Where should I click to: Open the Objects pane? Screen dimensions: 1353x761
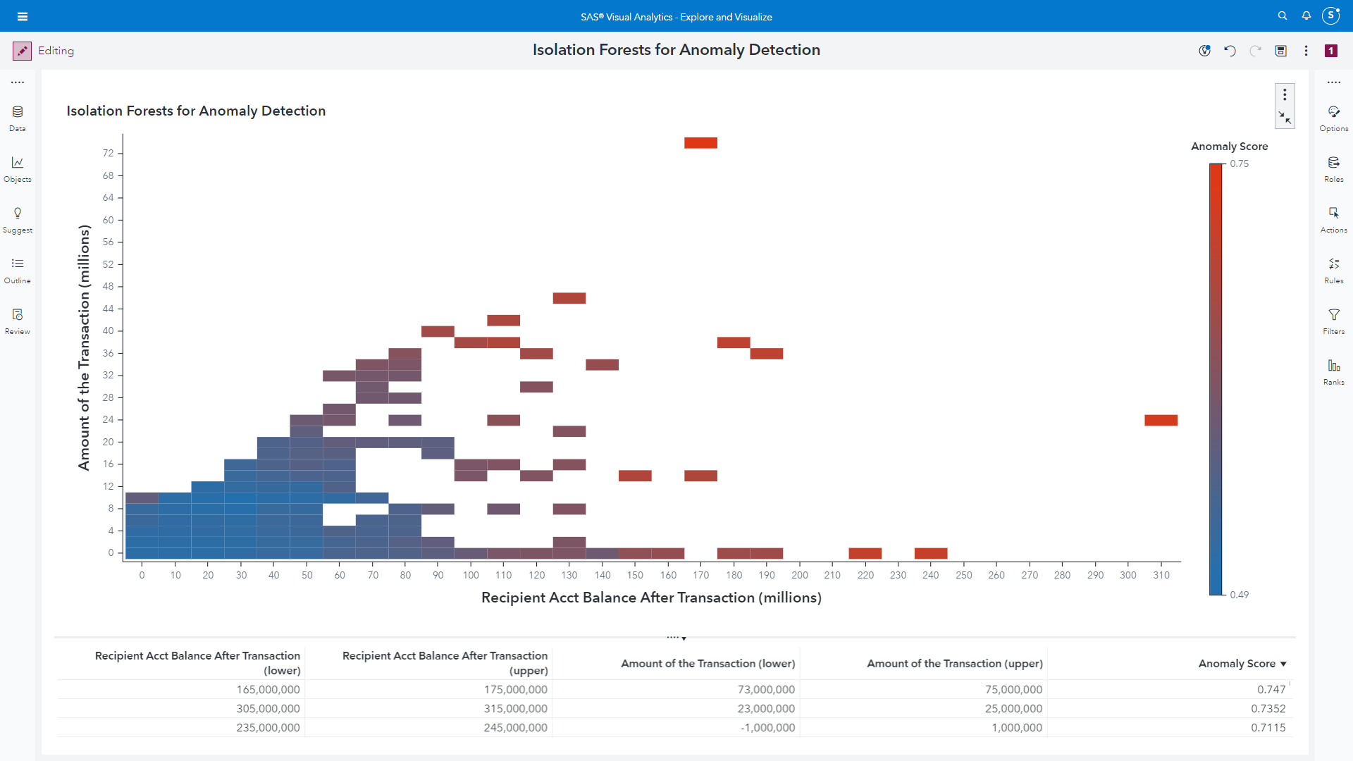(x=18, y=168)
